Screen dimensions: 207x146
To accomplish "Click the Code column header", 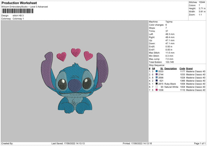I will click(182, 68).
